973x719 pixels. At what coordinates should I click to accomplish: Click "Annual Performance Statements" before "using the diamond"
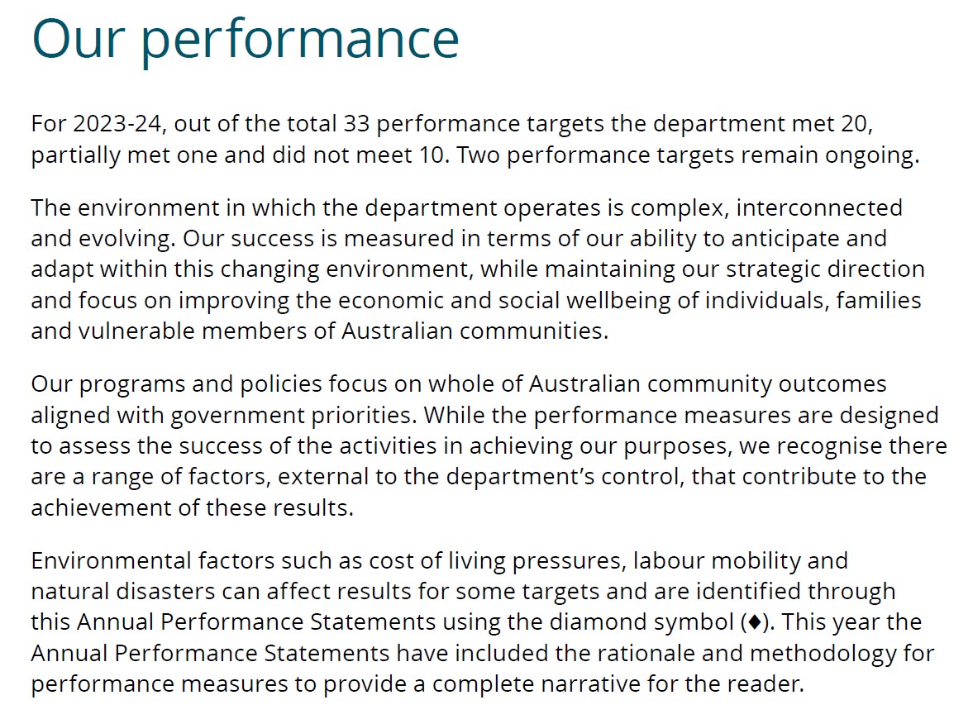(256, 622)
